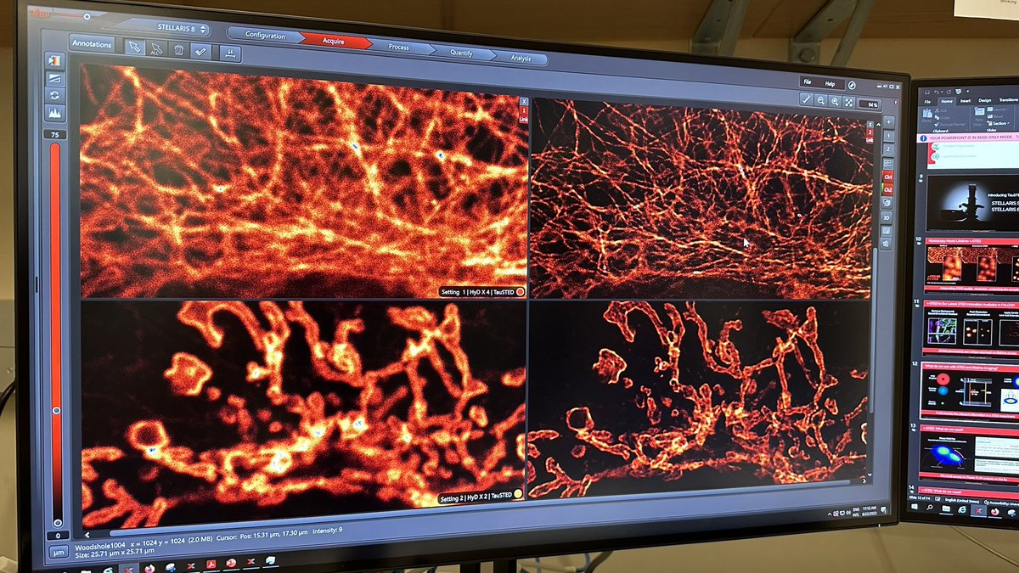Open the gallery layout icon in right sidebar
1019x573 pixels.
[x=887, y=162]
